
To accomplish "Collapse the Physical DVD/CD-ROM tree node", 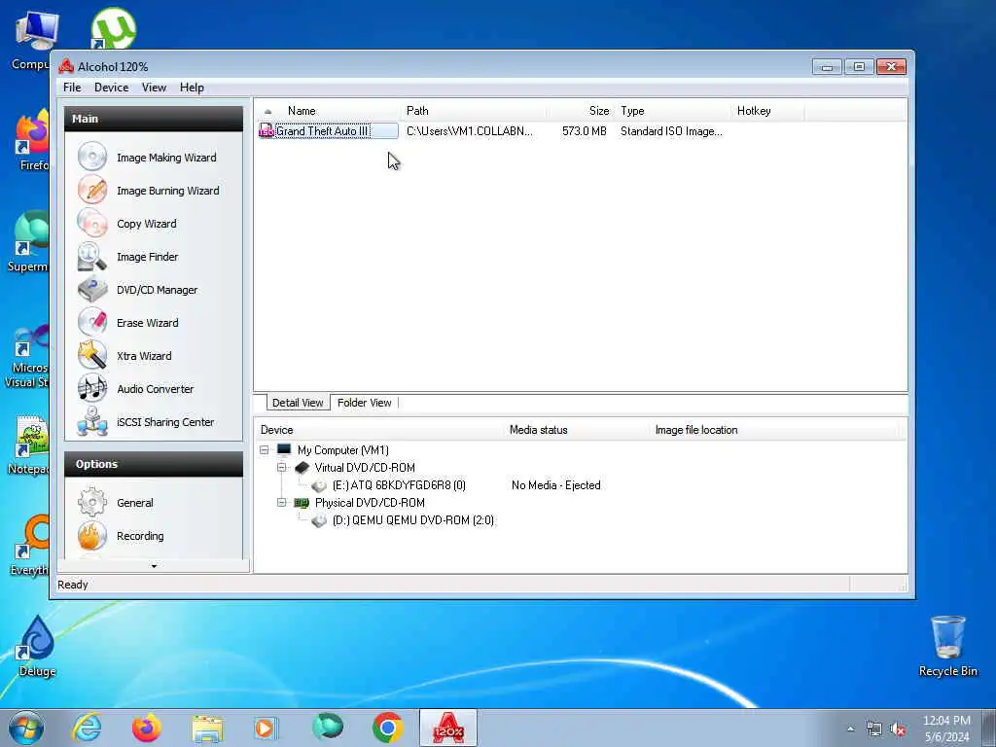I will 281,503.
